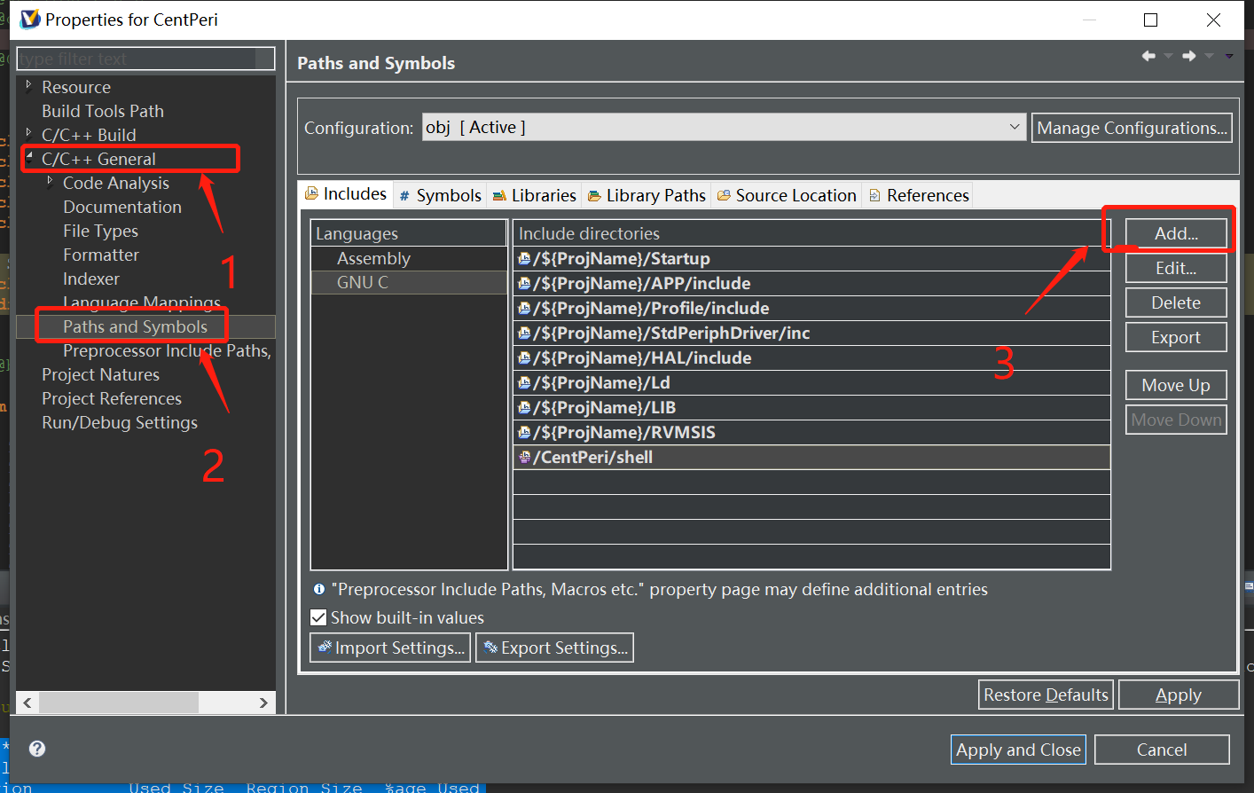1254x793 pixels.
Task: Click the forward navigation arrow icon
Action: click(1189, 55)
